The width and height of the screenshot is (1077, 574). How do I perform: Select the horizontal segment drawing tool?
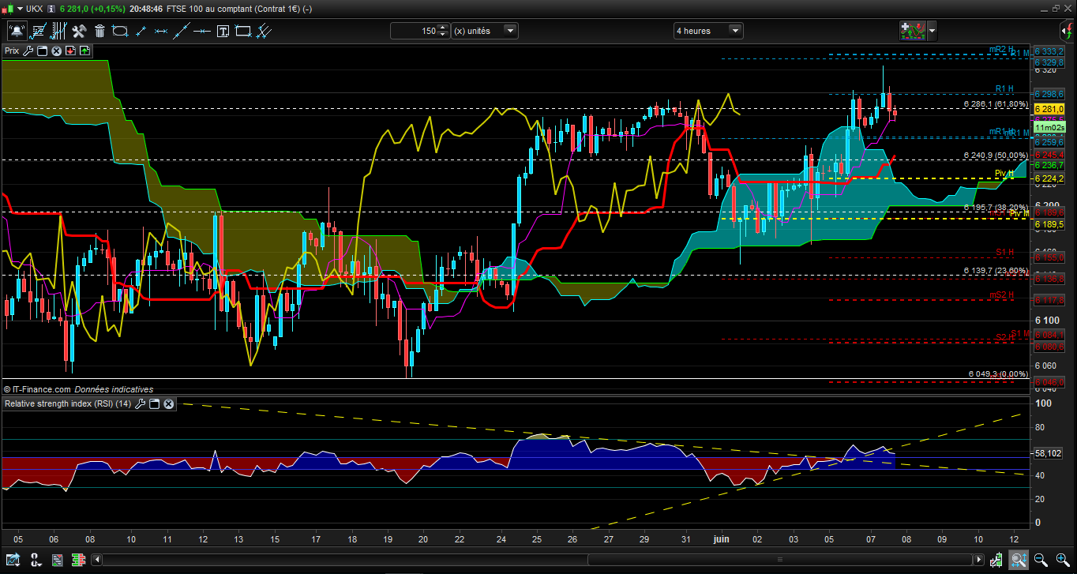coord(161,31)
